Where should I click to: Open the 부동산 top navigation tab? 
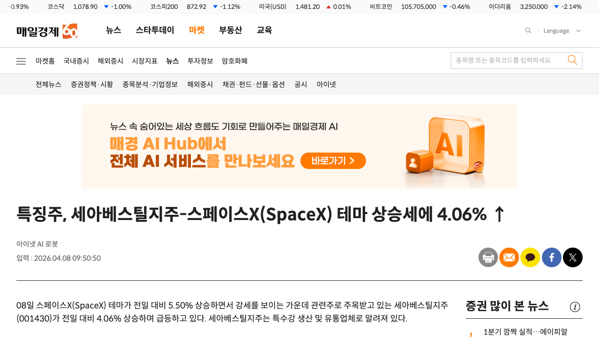231,30
